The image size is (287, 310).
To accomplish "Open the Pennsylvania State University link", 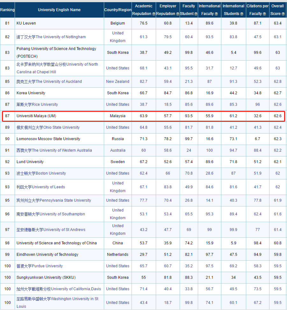I will 54,200.
